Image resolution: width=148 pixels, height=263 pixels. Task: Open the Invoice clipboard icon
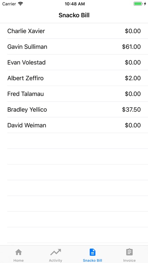click(129, 252)
